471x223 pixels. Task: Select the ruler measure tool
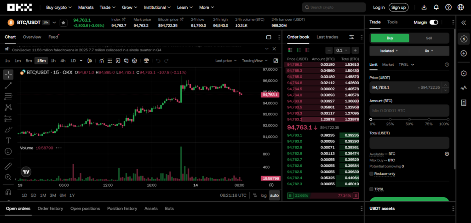8,166
